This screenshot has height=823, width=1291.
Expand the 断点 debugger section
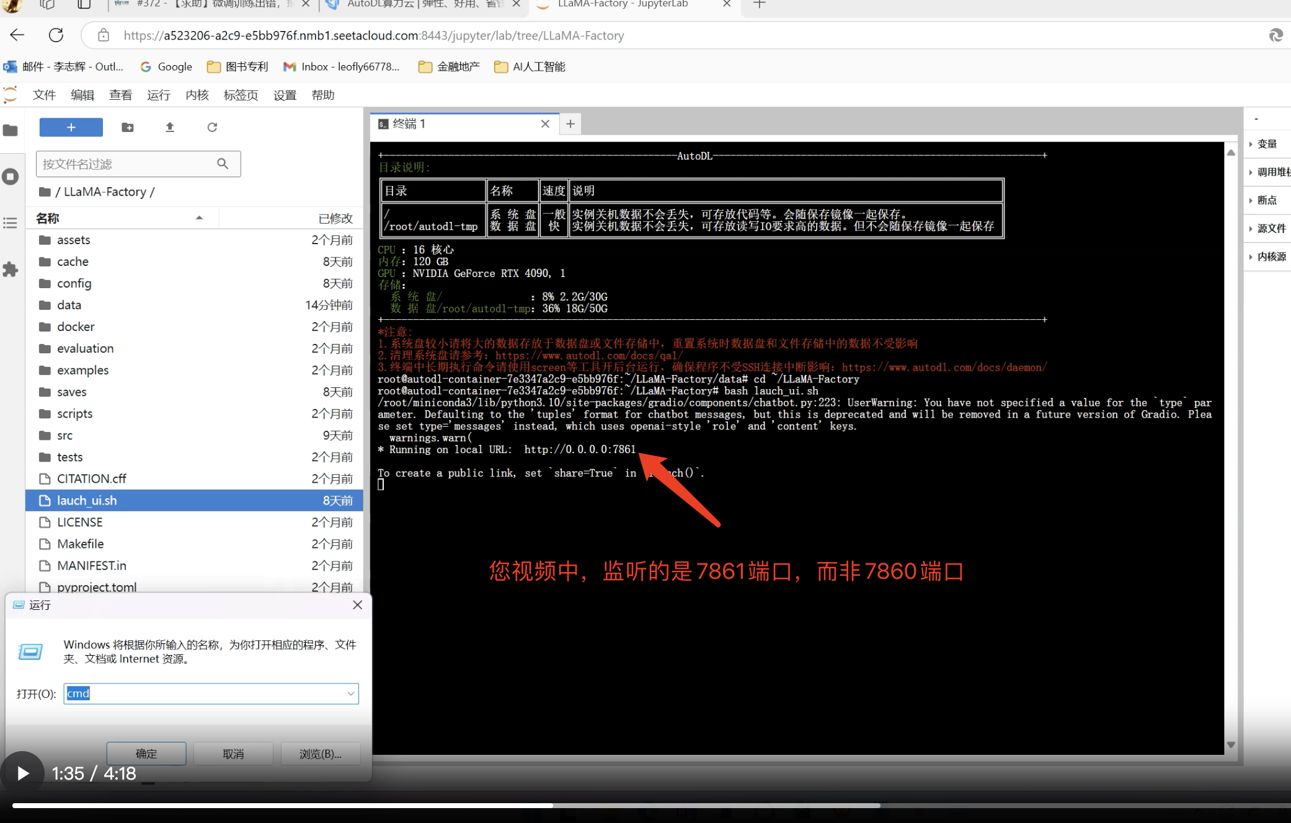pyautogui.click(x=1267, y=200)
